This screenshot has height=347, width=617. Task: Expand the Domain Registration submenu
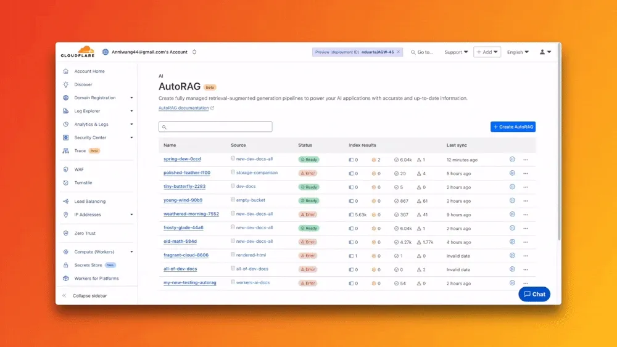click(x=131, y=98)
